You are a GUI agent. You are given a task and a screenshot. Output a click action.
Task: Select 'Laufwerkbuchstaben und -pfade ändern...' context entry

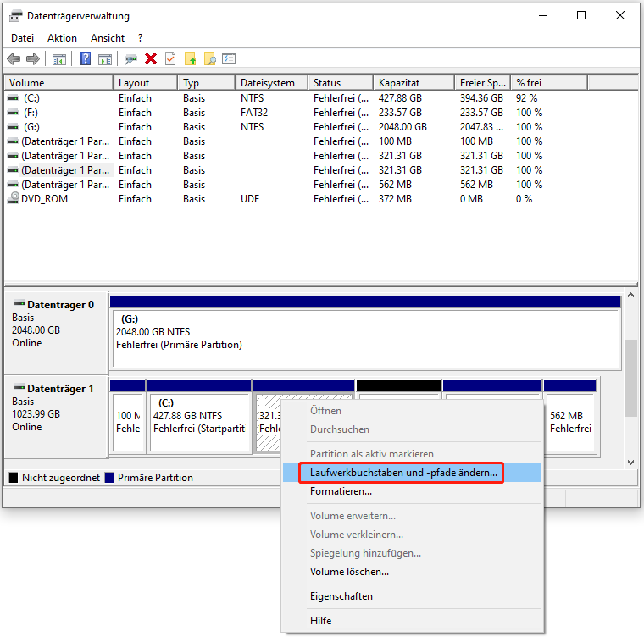[403, 473]
